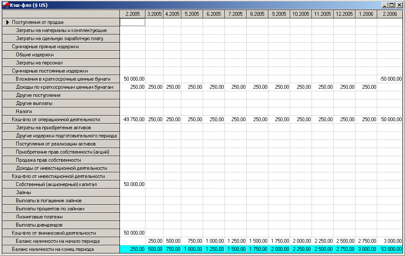Select the 250,00 ending balance for 2.2005

[x=132, y=249]
